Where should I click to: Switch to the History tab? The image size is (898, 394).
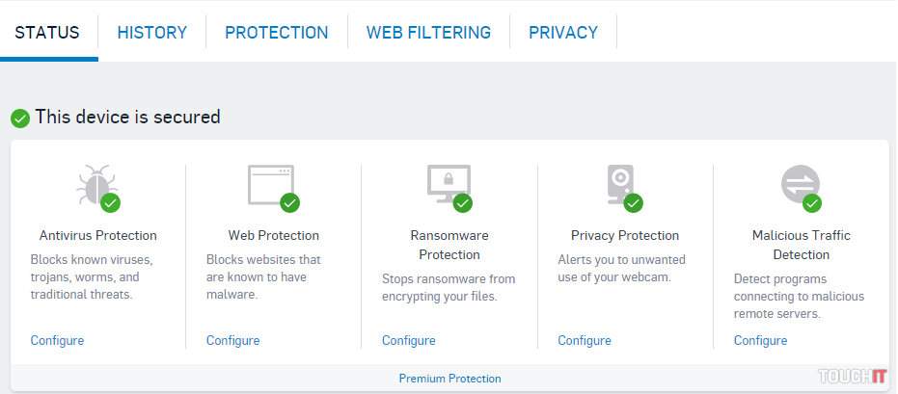(151, 32)
